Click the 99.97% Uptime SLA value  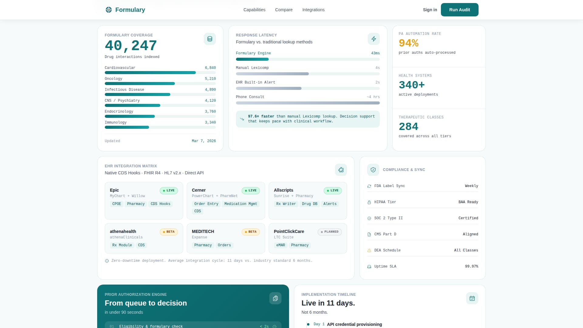click(472, 266)
